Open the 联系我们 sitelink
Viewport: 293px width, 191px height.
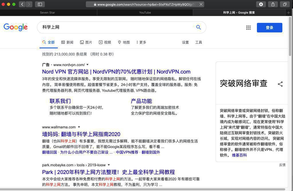(60, 101)
